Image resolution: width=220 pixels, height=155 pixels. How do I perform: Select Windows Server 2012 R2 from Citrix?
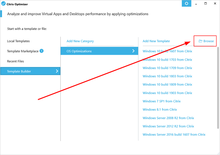tap(168, 126)
